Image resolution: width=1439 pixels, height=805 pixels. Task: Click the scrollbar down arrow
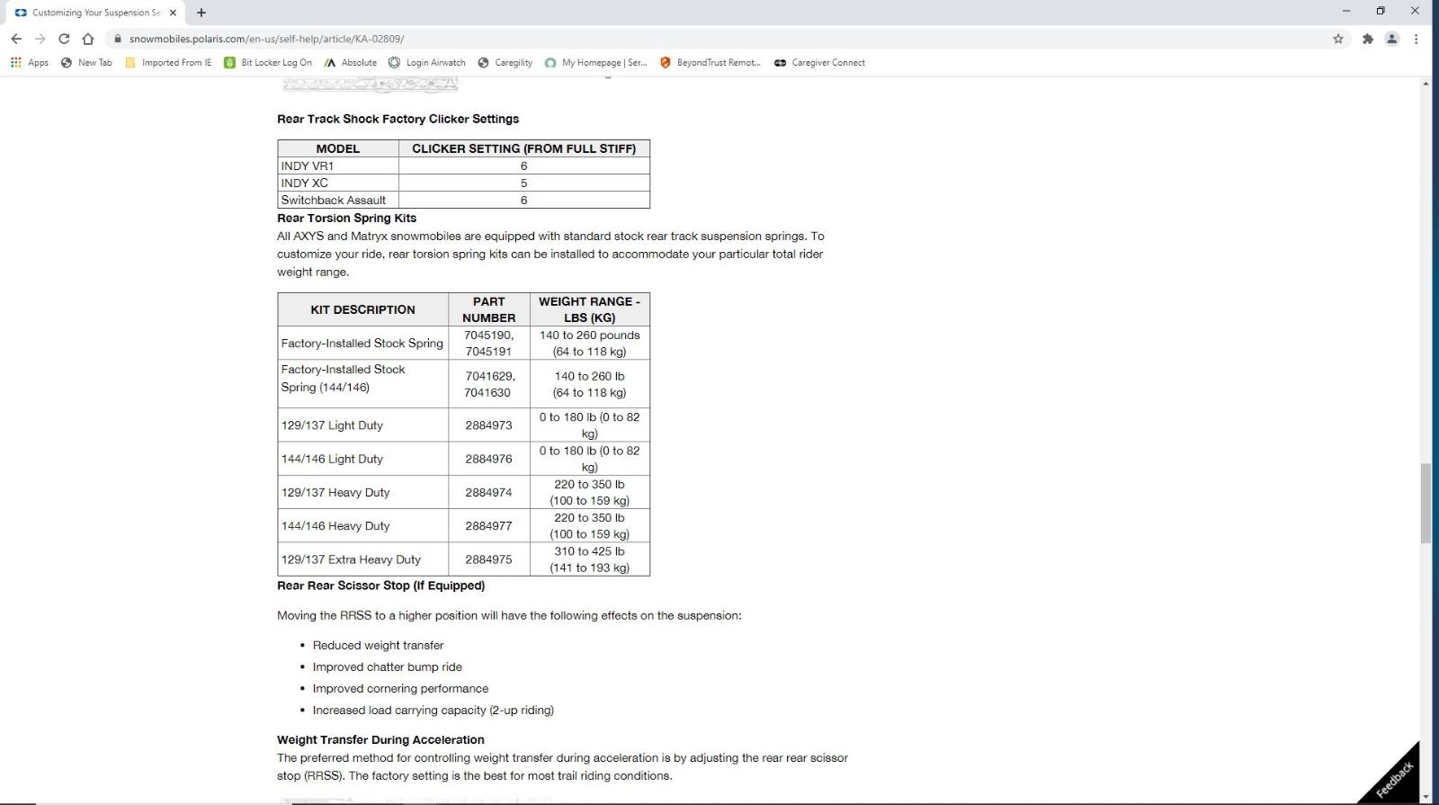1426,797
